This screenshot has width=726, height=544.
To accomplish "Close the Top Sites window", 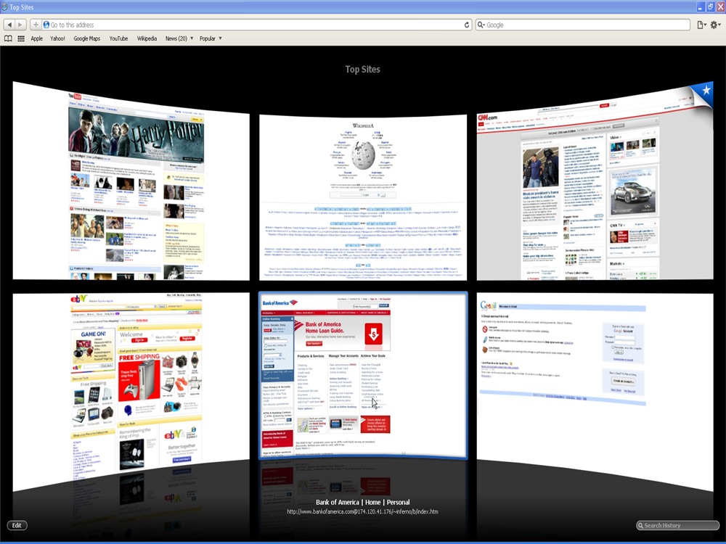I will tap(720, 7).
